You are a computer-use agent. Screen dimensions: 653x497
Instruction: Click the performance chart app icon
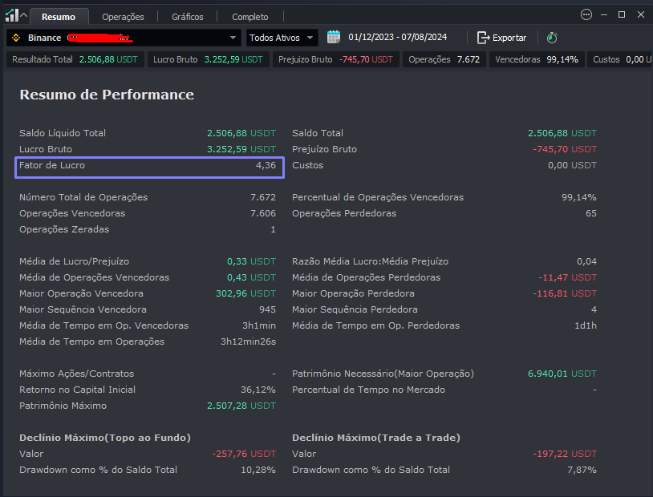pos(11,15)
